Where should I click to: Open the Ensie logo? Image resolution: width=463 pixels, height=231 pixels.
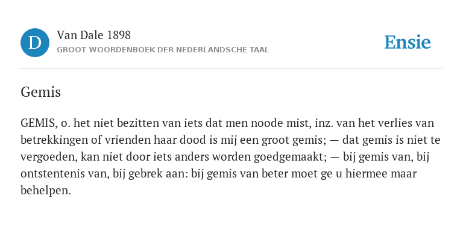click(407, 43)
